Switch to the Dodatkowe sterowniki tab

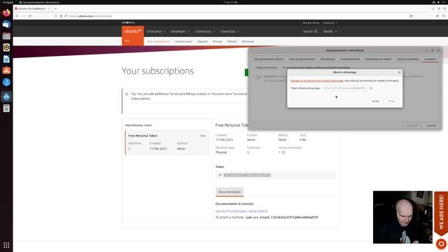378,59
